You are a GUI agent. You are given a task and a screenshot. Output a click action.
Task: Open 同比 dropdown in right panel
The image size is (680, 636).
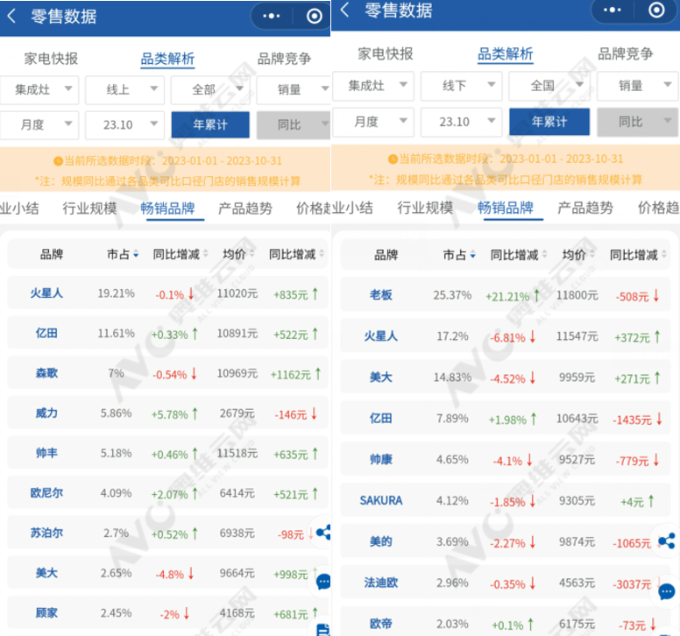pyautogui.click(x=638, y=122)
